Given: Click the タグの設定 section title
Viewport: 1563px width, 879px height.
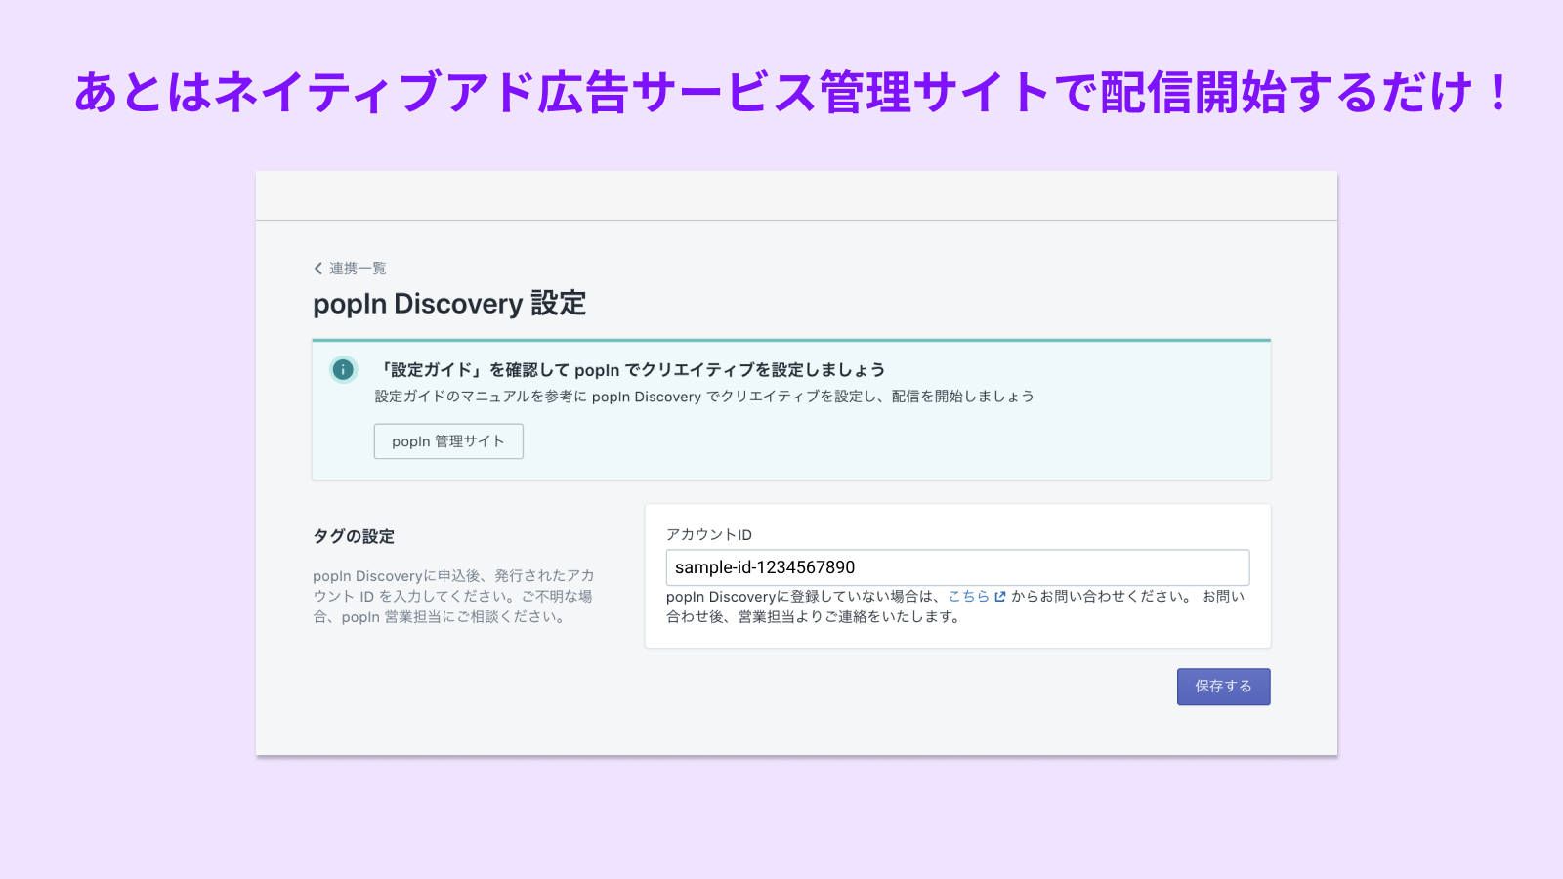Looking at the screenshot, I should point(354,536).
